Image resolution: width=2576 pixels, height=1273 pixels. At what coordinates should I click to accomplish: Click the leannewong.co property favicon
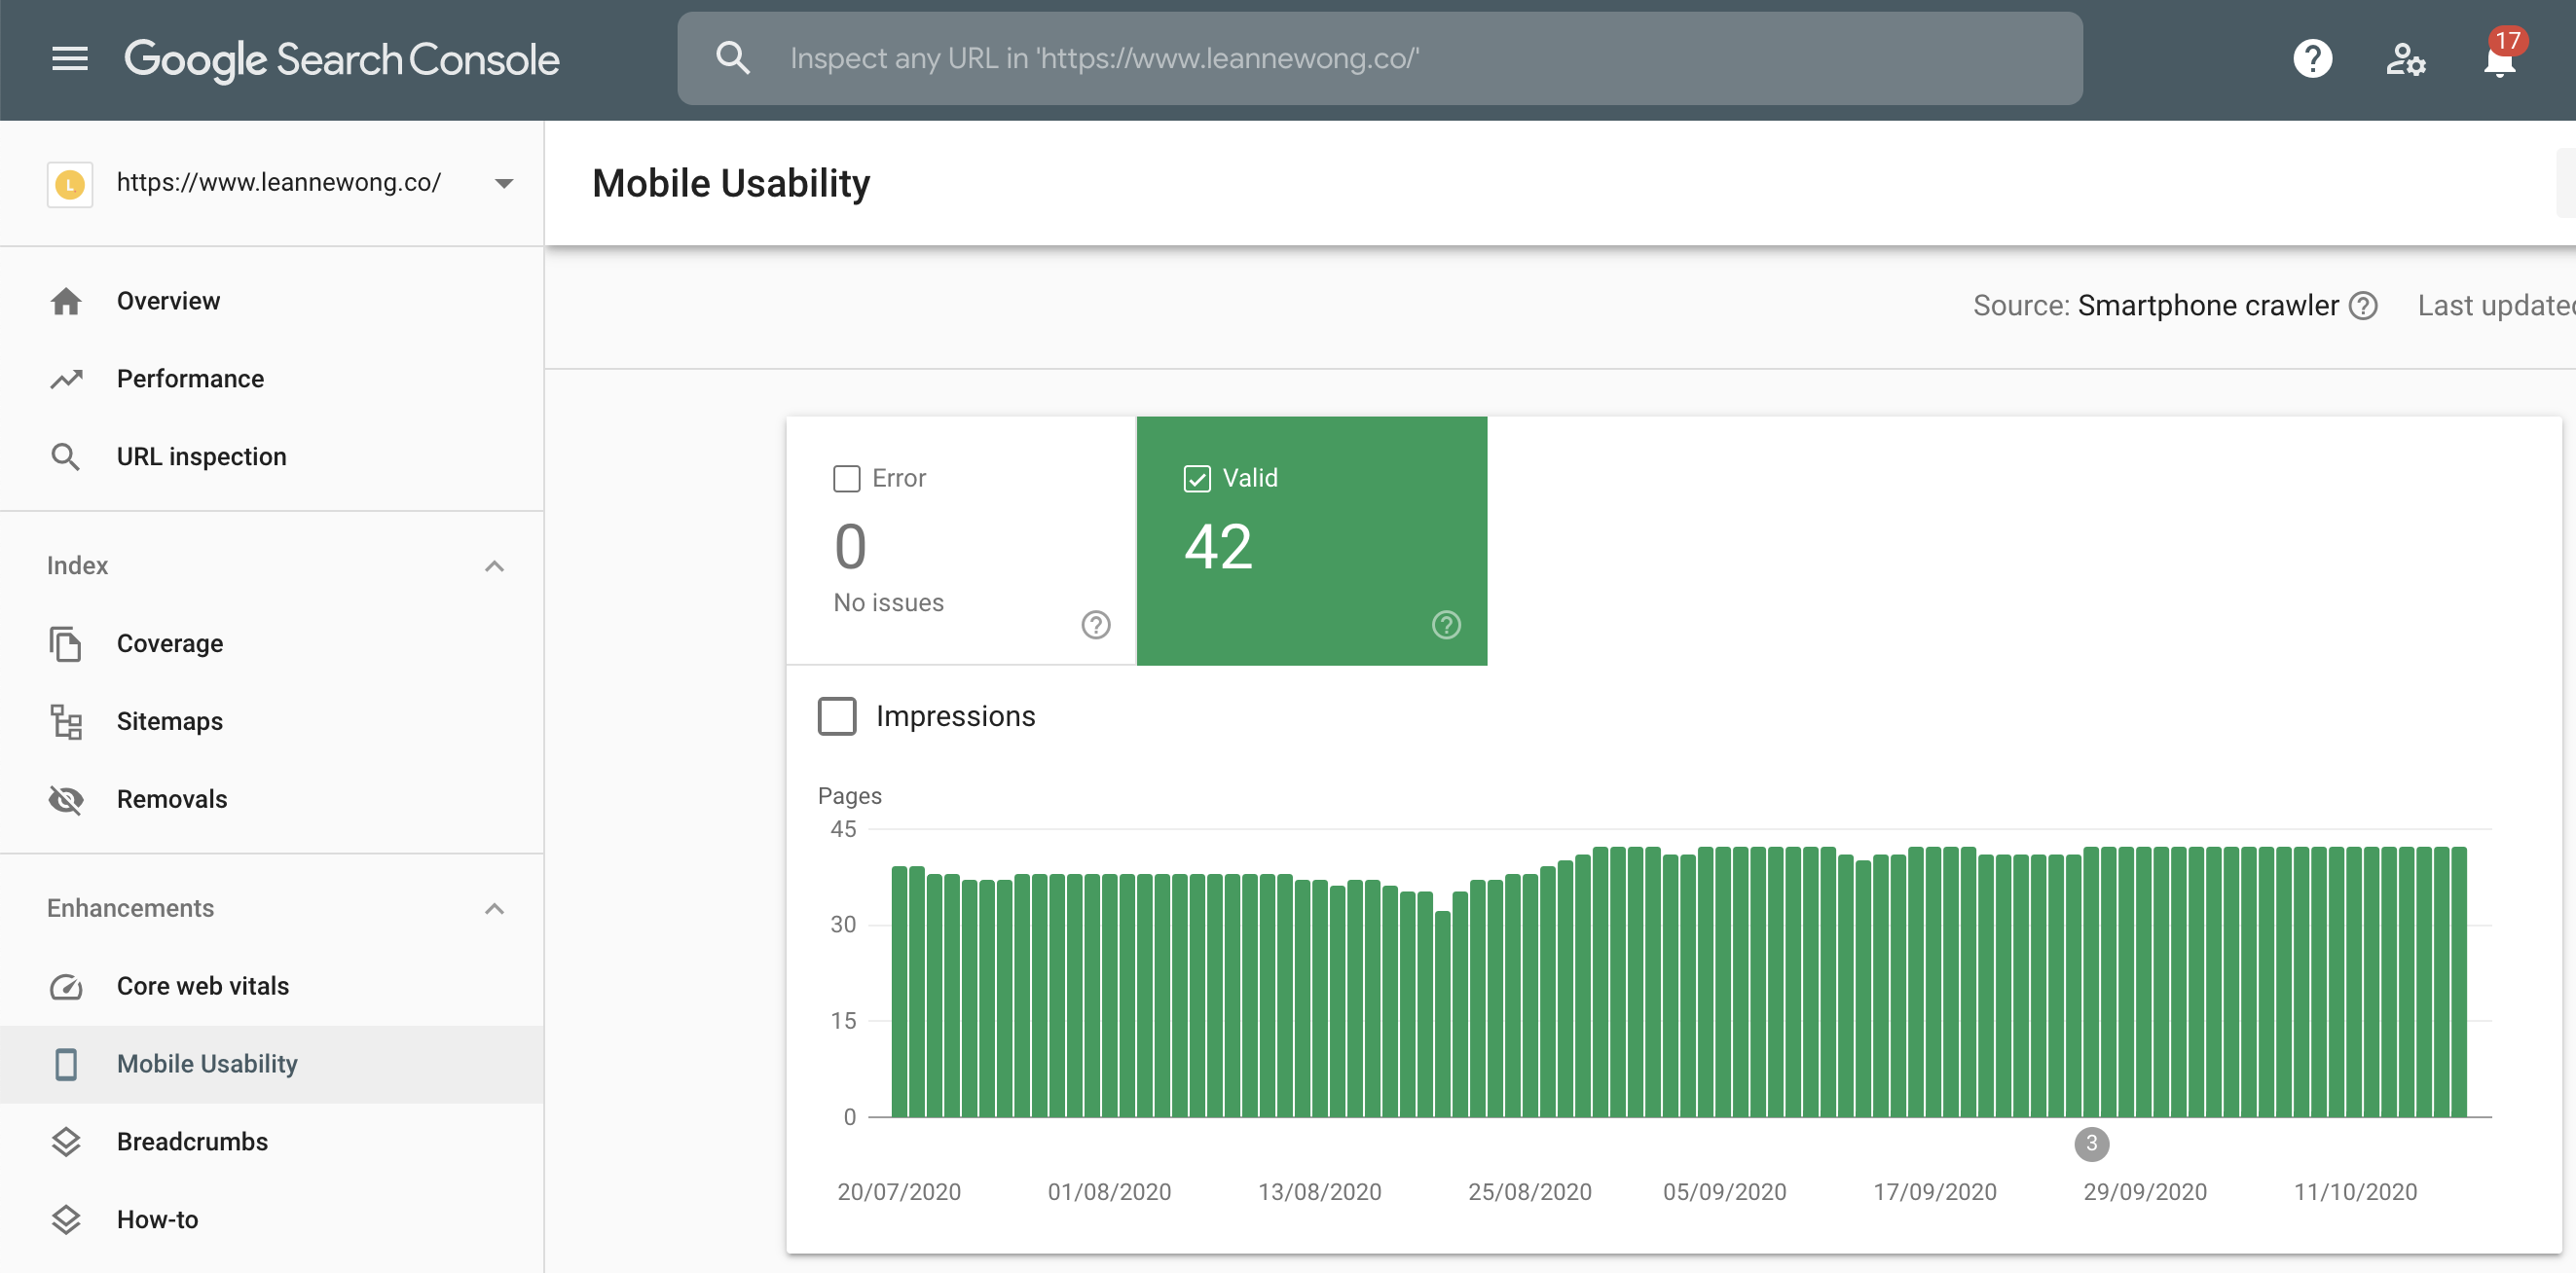point(70,184)
